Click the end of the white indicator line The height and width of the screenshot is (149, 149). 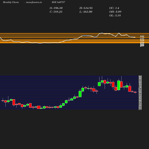click(x=135, y=37)
